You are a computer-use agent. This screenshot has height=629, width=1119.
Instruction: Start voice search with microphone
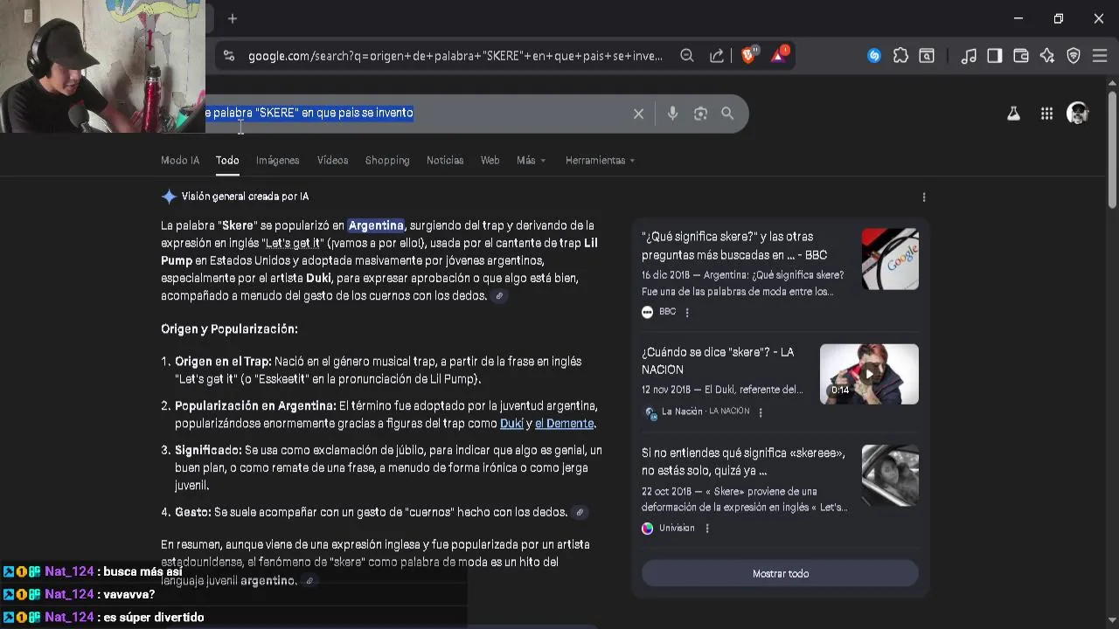coord(672,114)
